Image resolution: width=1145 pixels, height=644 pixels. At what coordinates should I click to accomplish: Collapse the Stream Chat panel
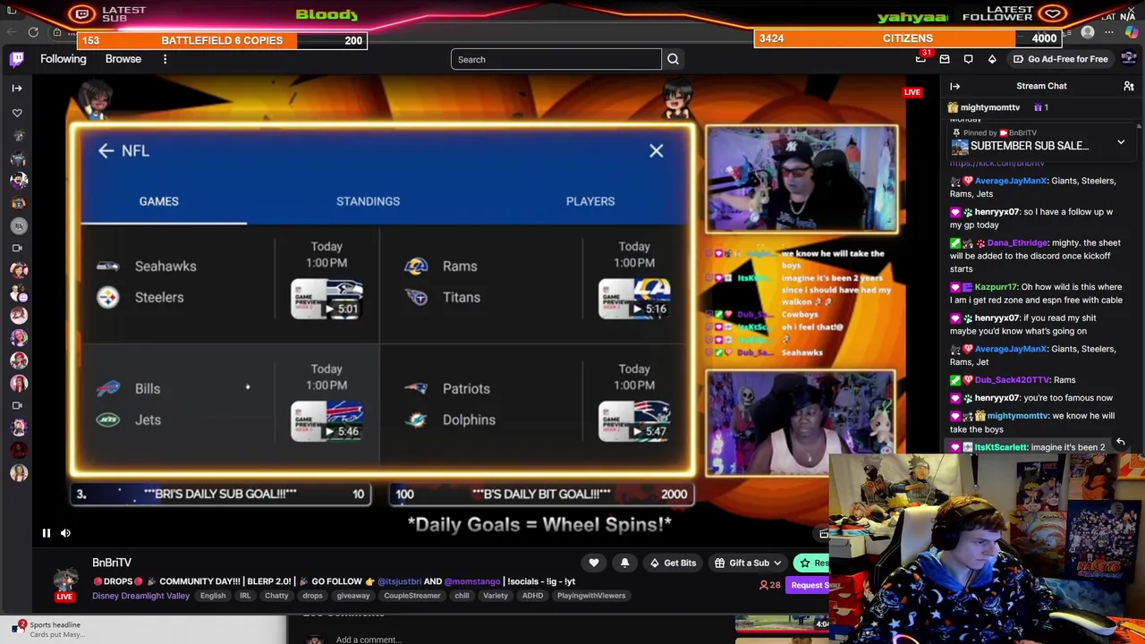coord(954,86)
